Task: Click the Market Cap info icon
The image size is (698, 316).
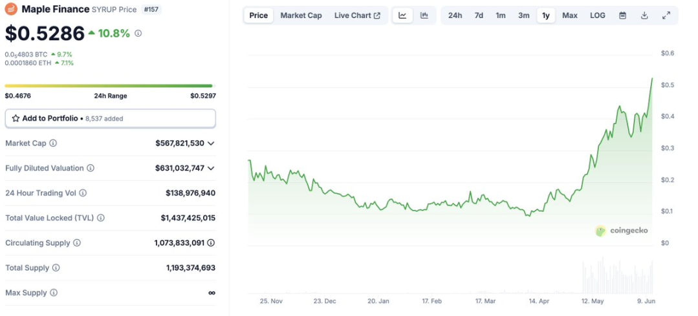Action: click(x=53, y=143)
